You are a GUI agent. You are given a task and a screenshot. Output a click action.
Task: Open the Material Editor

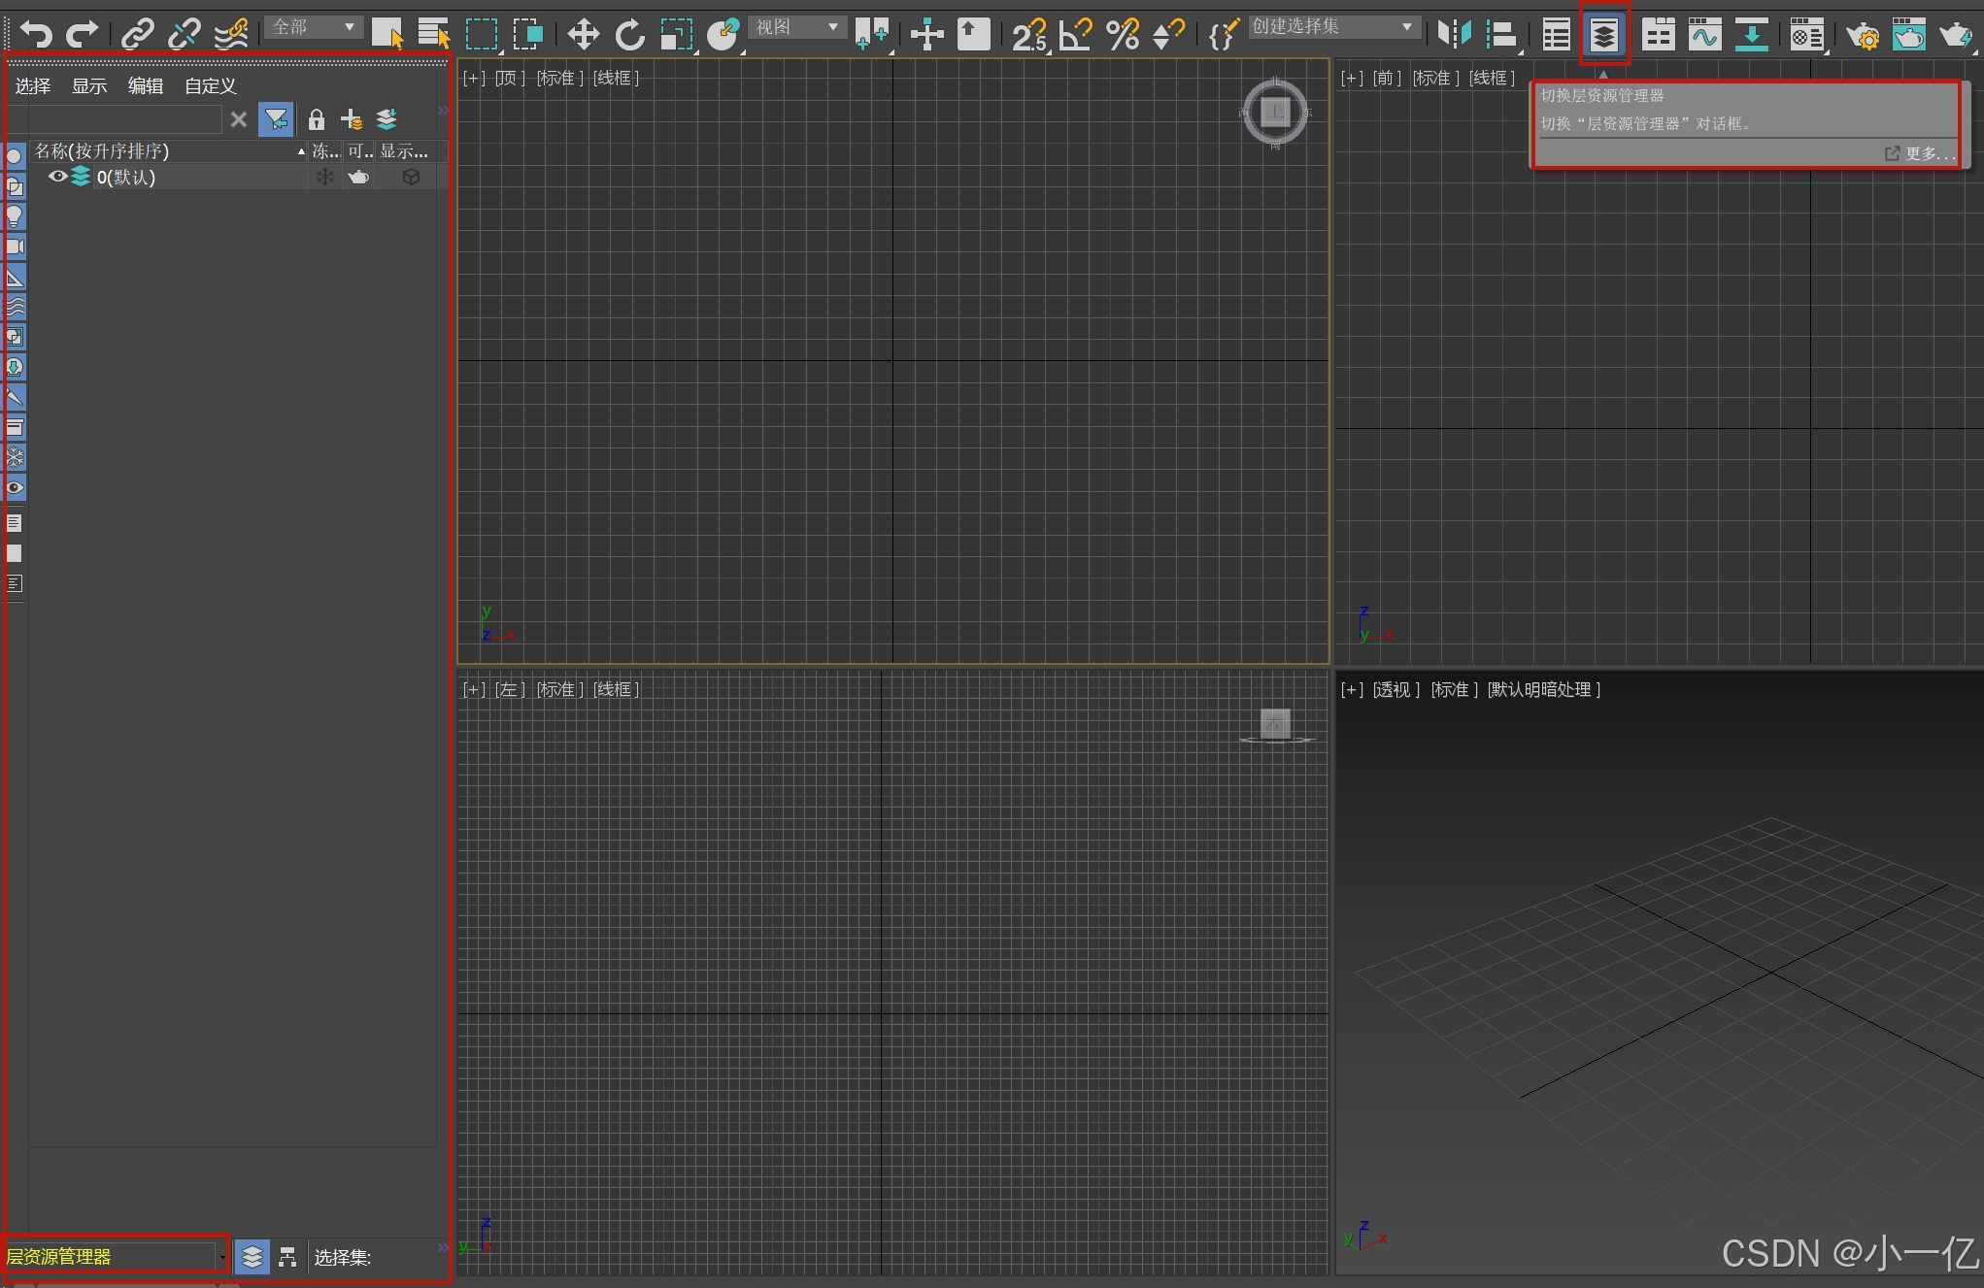click(1807, 35)
